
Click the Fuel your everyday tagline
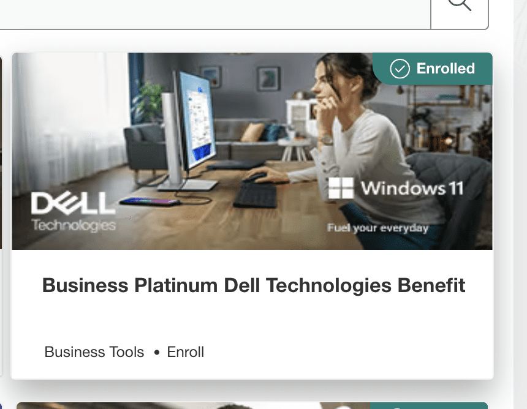[377, 228]
